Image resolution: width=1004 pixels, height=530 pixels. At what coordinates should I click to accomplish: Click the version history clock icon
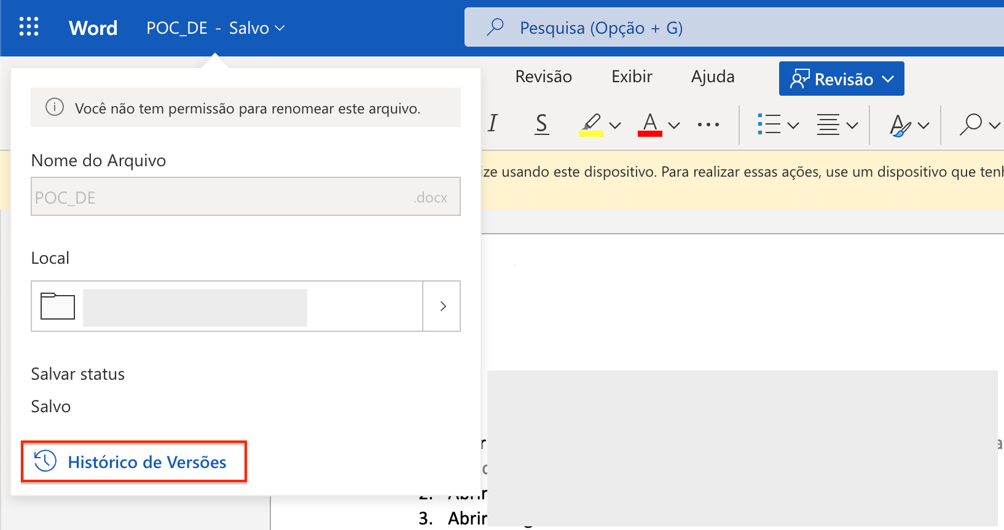(45, 461)
